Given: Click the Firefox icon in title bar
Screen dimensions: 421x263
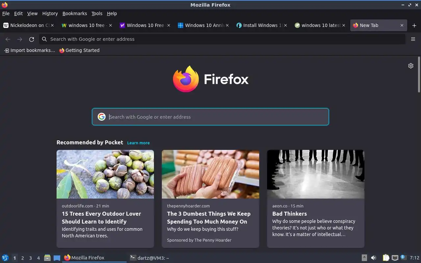Looking at the screenshot, I should coord(5,5).
